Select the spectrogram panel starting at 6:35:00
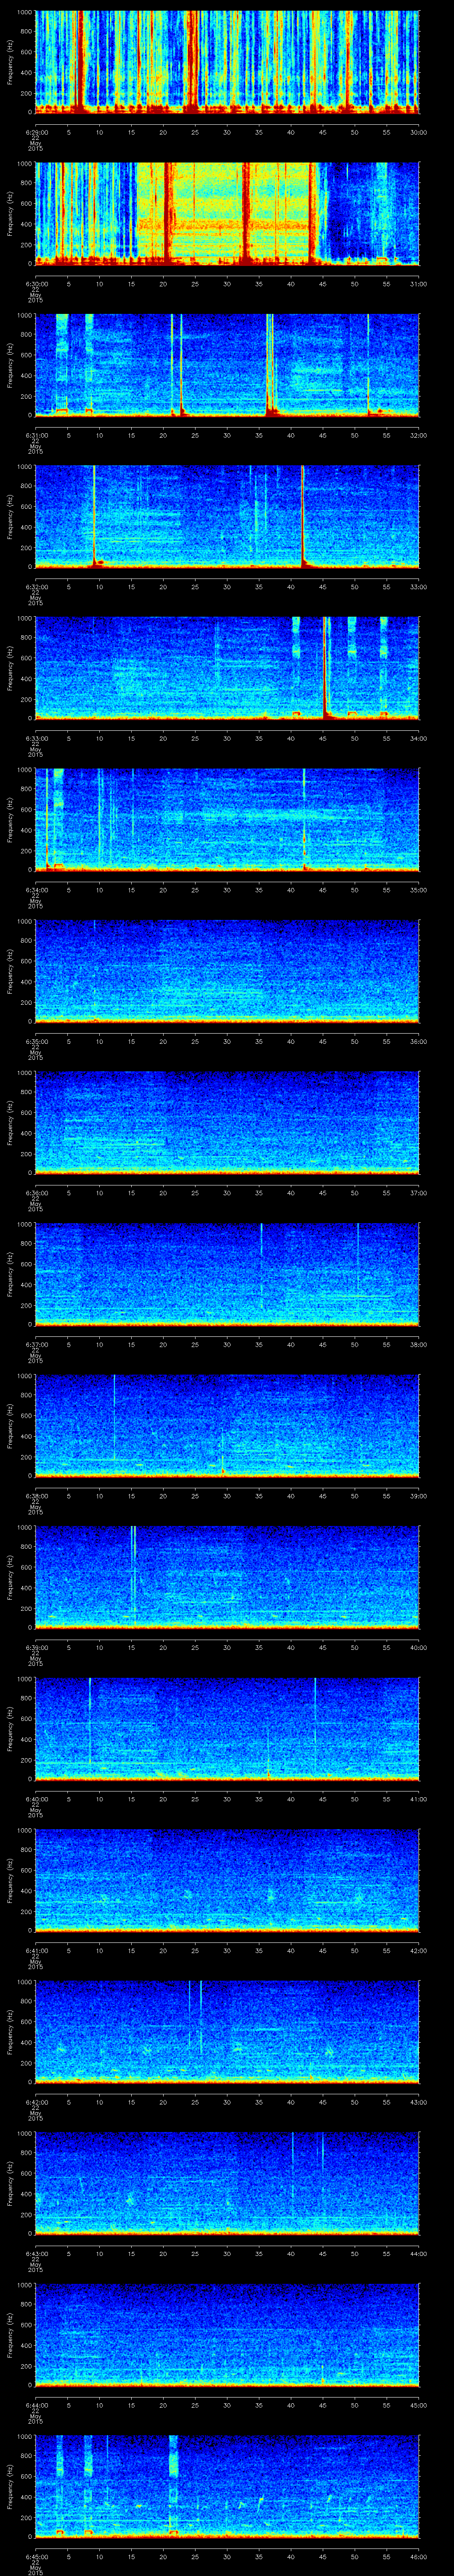 pos(227,971)
